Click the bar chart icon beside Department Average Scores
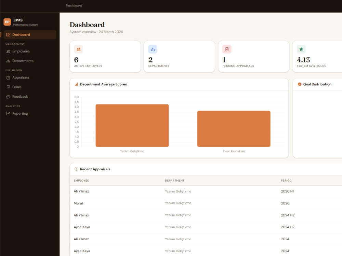 pyautogui.click(x=76, y=84)
